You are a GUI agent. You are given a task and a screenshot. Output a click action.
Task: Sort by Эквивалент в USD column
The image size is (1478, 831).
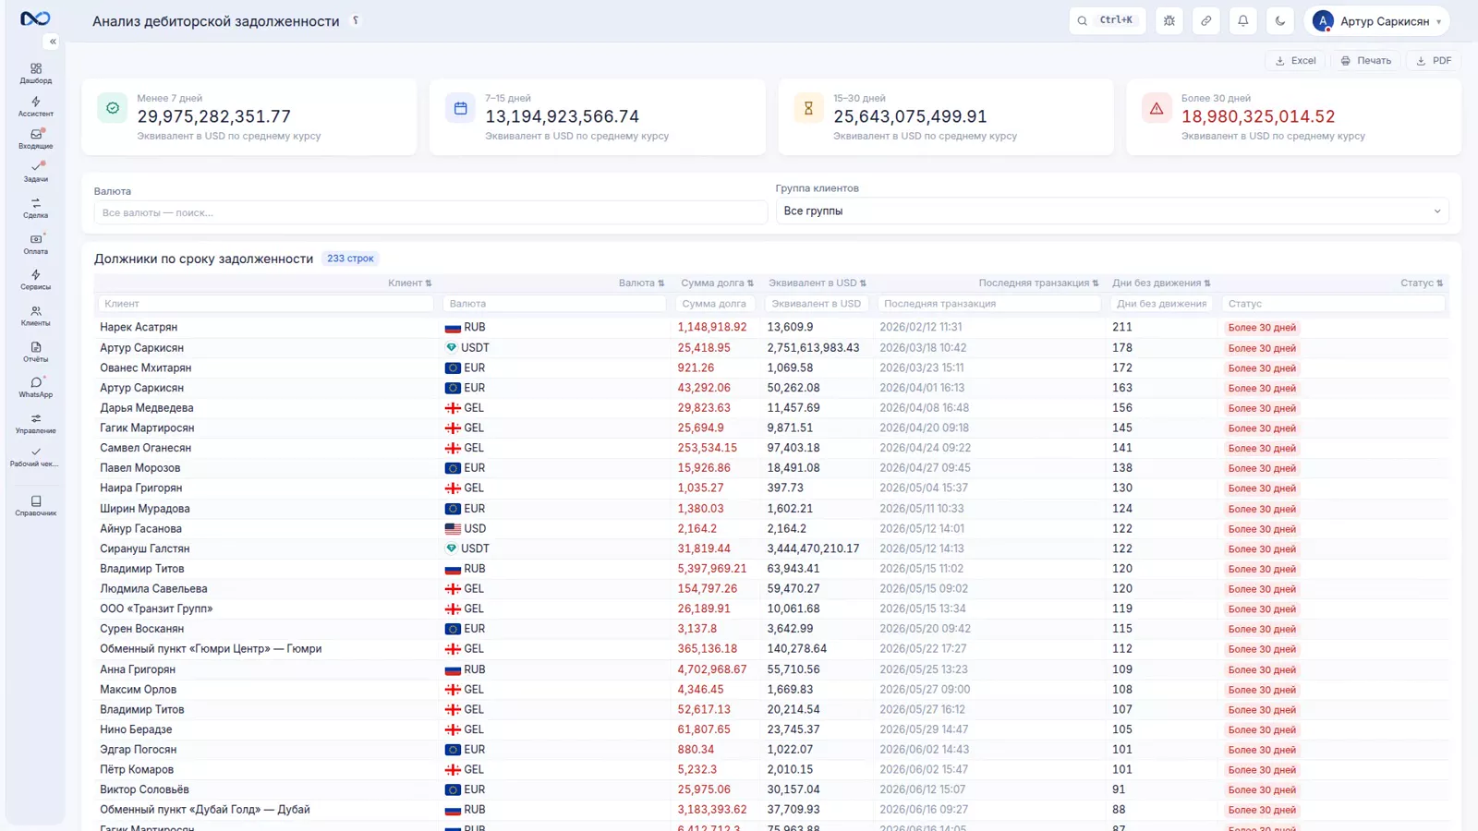(x=818, y=283)
